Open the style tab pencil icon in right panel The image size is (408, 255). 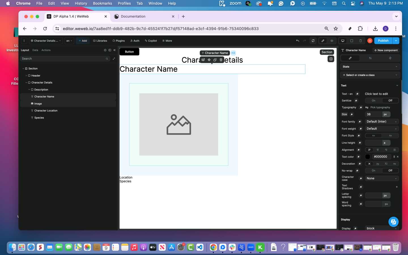point(350,58)
